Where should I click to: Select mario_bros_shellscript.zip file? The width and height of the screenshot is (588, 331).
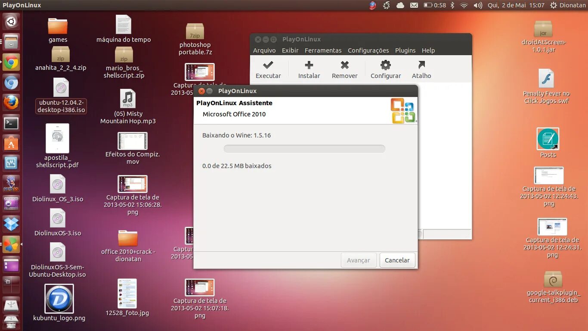tap(124, 63)
